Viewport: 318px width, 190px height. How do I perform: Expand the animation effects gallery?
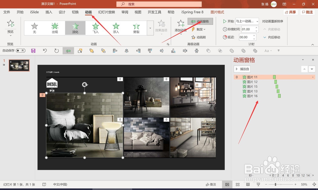tap(150, 28)
